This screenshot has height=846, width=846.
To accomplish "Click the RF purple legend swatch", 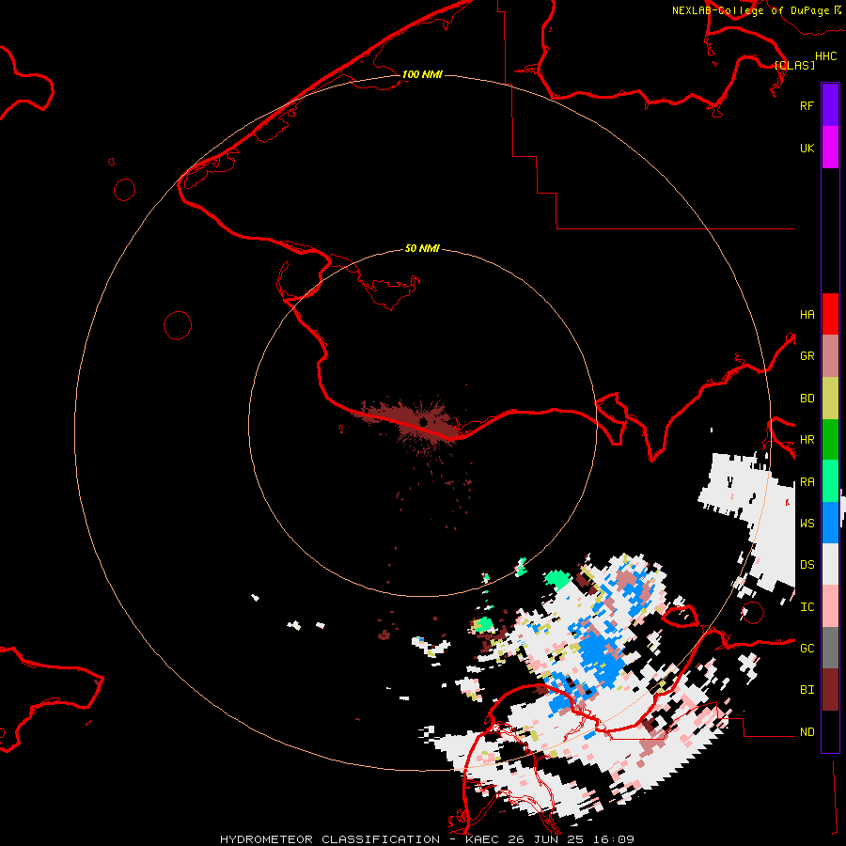I will click(830, 105).
